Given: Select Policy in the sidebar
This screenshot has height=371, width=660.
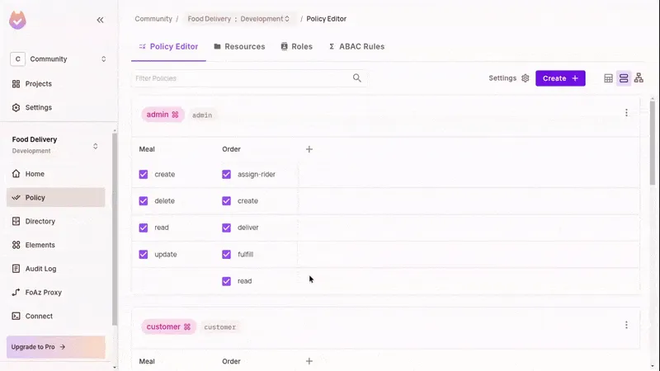Looking at the screenshot, I should click(55, 197).
